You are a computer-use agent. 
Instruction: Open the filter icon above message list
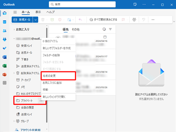click(110, 29)
